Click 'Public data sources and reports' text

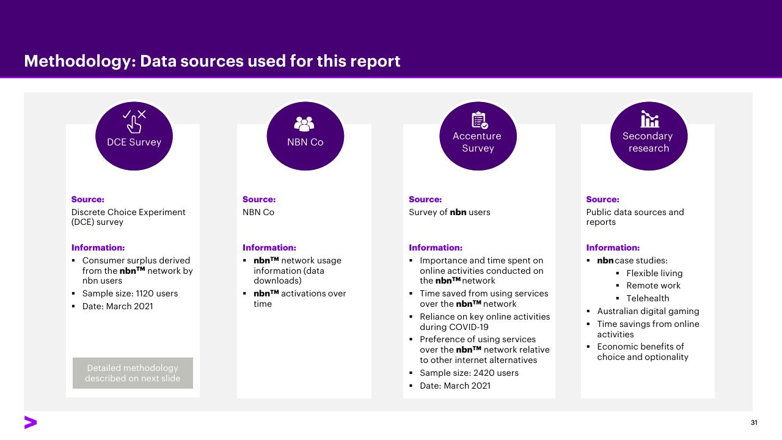coord(635,217)
